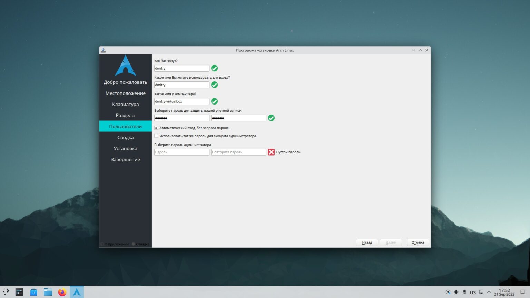Click the red X empty password indicator
The height and width of the screenshot is (298, 530).
point(271,152)
